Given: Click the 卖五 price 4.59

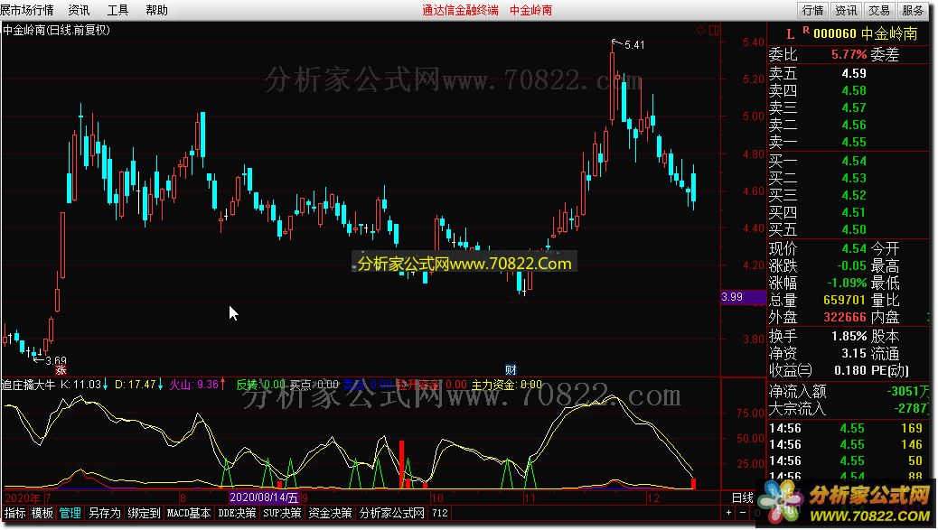Looking at the screenshot, I should click(854, 73).
